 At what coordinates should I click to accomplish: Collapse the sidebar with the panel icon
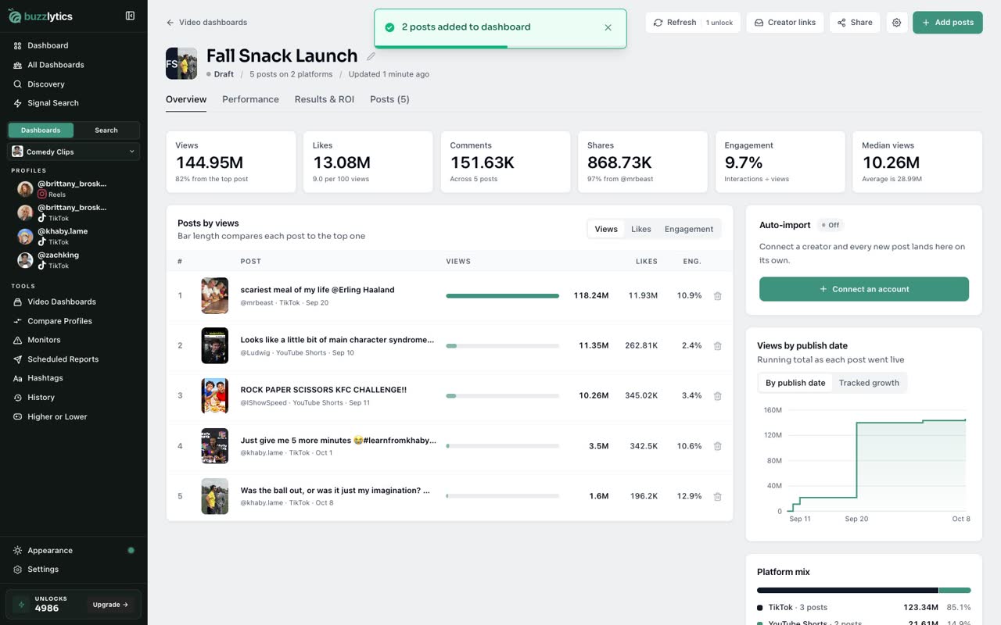point(130,16)
